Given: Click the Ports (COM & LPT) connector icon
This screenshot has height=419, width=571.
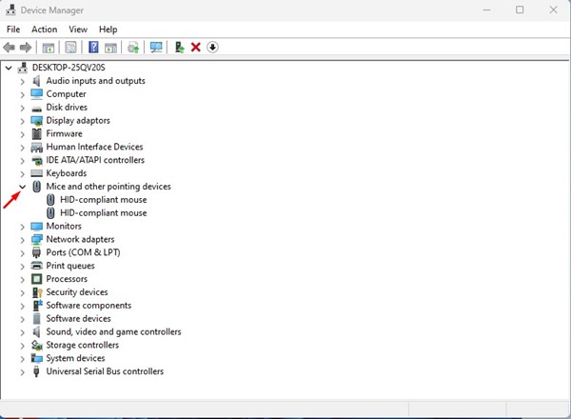Looking at the screenshot, I should (x=36, y=252).
